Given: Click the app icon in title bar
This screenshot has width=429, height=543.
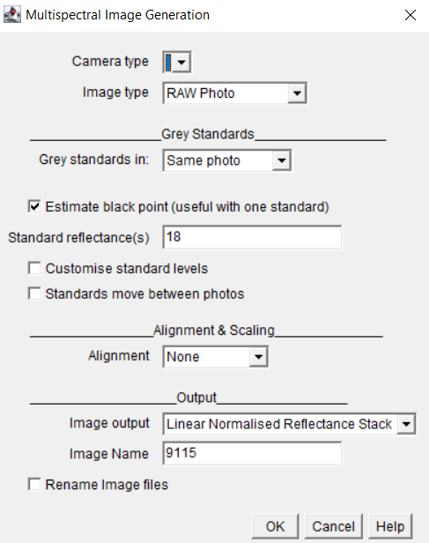Looking at the screenshot, I should click(12, 15).
